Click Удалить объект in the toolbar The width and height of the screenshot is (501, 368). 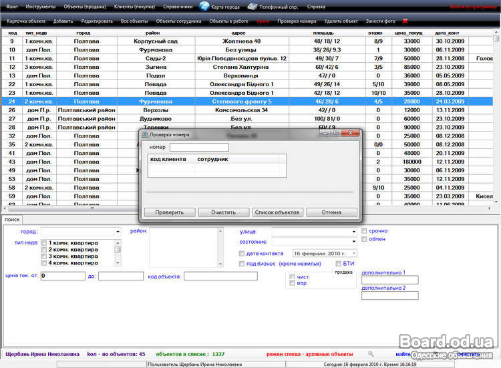[341, 21]
